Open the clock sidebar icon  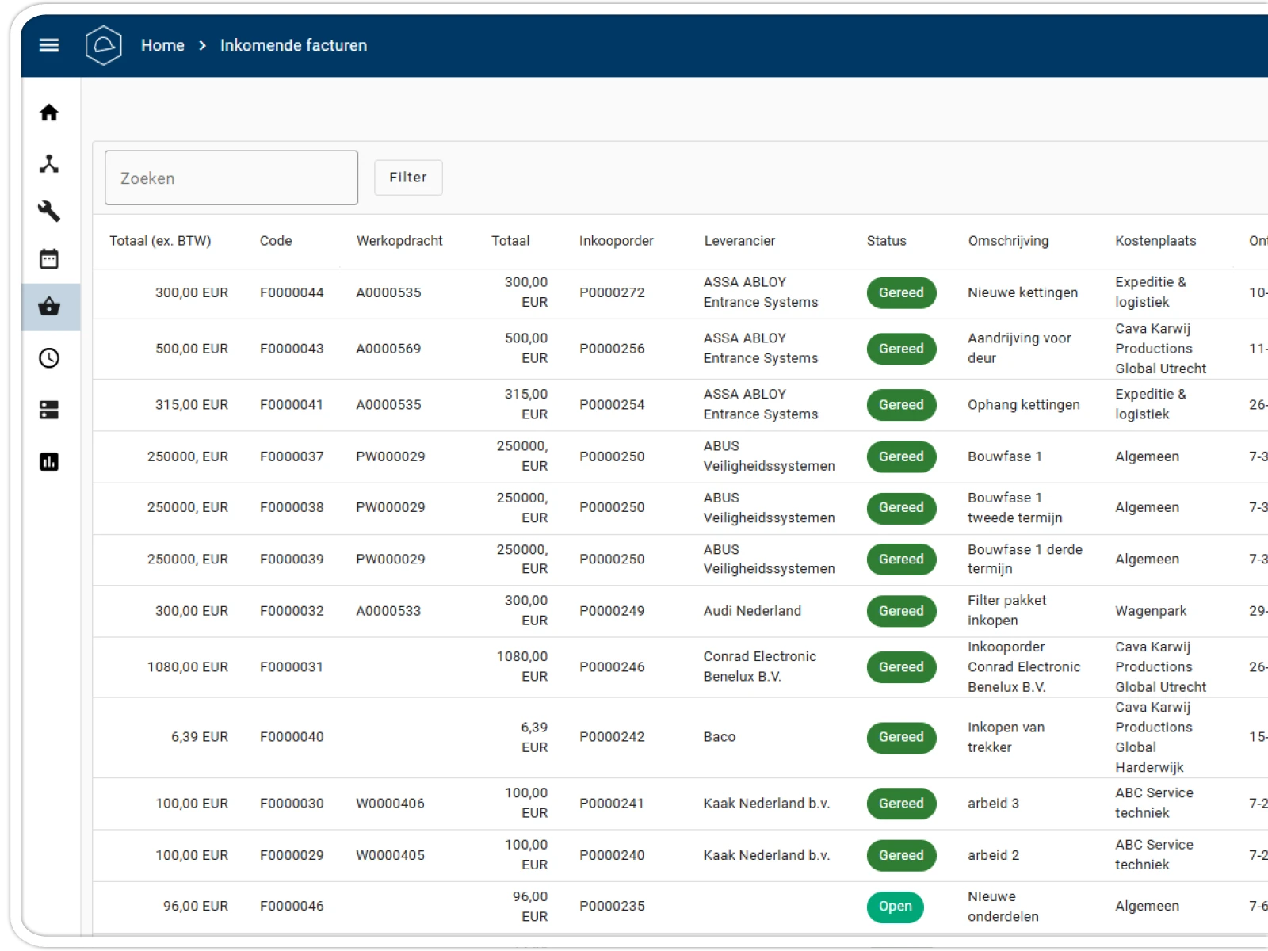pos(49,358)
